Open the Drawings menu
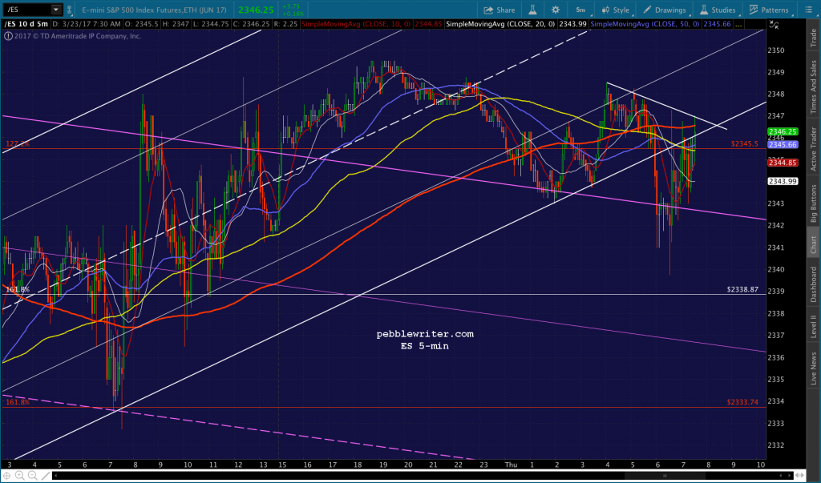Viewport: 821px width, 483px height. click(x=665, y=10)
